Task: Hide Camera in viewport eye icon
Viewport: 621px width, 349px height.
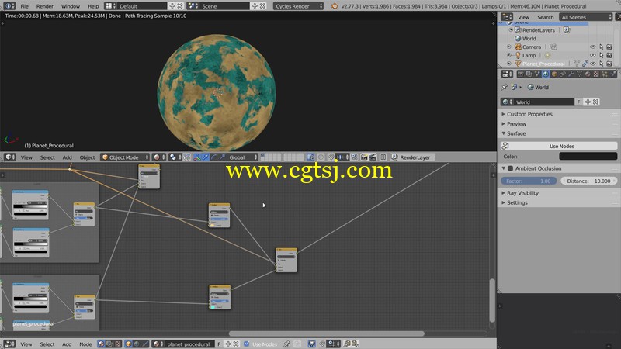Action: pyautogui.click(x=592, y=47)
